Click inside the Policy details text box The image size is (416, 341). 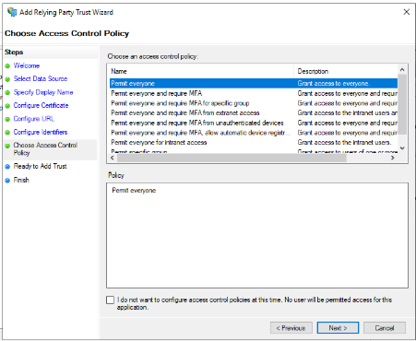257,235
